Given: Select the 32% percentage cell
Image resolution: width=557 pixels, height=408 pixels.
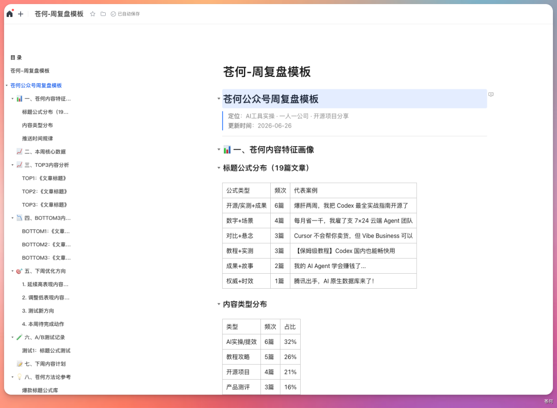Looking at the screenshot, I should (x=290, y=341).
